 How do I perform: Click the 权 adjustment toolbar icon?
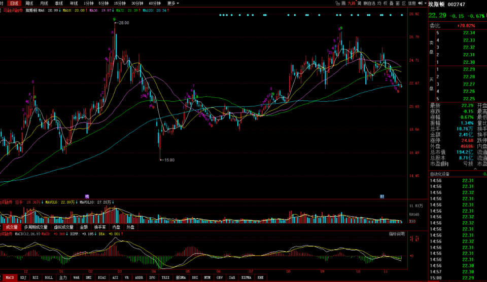pyautogui.click(x=386, y=4)
